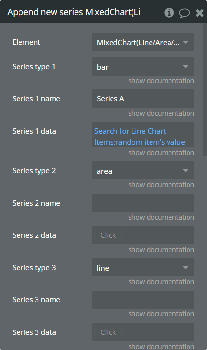Show documentation under Series 1 name
This screenshot has width=207, height=350.
[x=161, y=113]
